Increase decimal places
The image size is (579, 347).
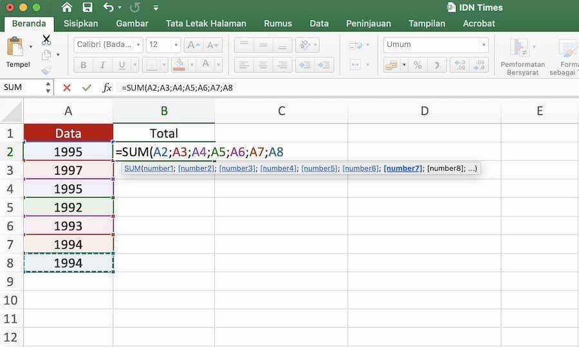click(460, 66)
